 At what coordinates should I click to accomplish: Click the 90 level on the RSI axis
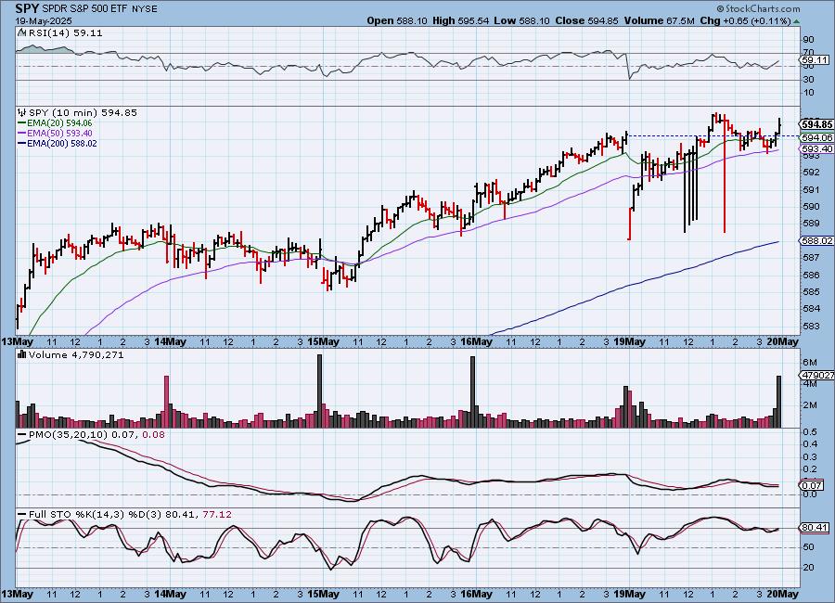pos(808,39)
